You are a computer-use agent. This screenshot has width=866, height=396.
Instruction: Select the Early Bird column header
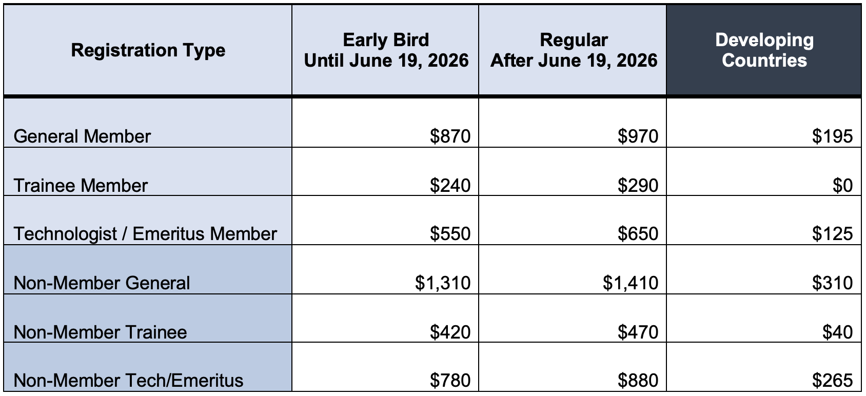(386, 50)
